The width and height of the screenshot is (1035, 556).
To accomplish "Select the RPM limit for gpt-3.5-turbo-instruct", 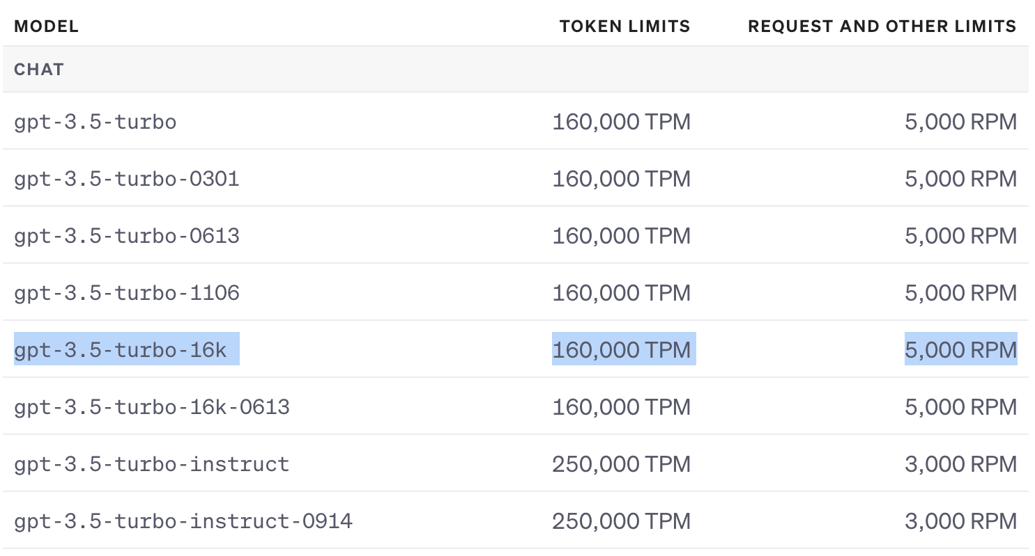I will [x=960, y=464].
